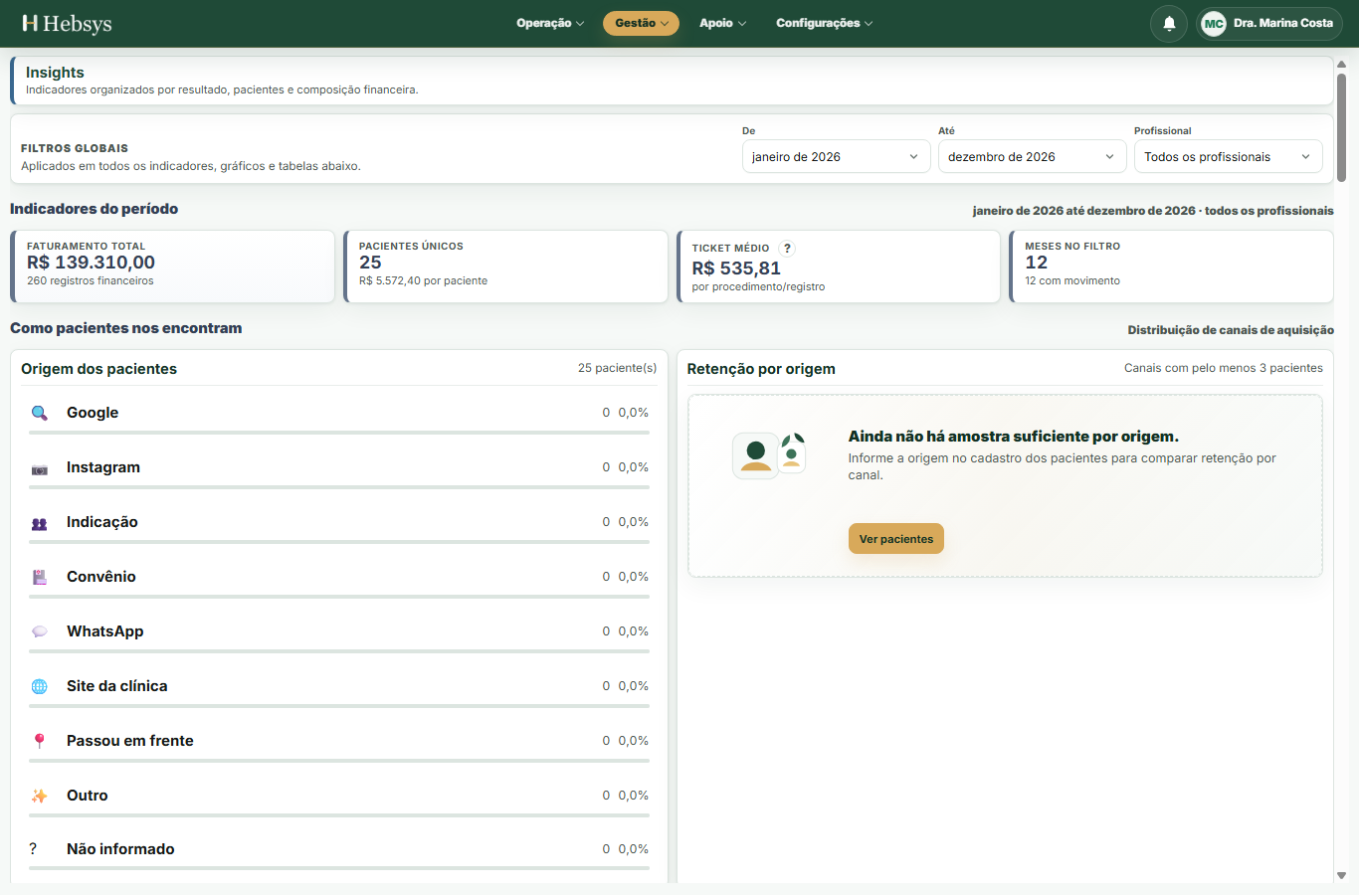
Task: Click the '25 paciente(s)' count
Action: click(617, 368)
